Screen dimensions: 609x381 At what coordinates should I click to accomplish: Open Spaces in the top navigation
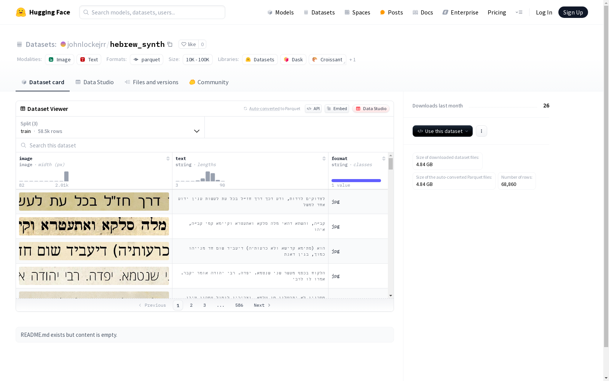pyautogui.click(x=357, y=12)
